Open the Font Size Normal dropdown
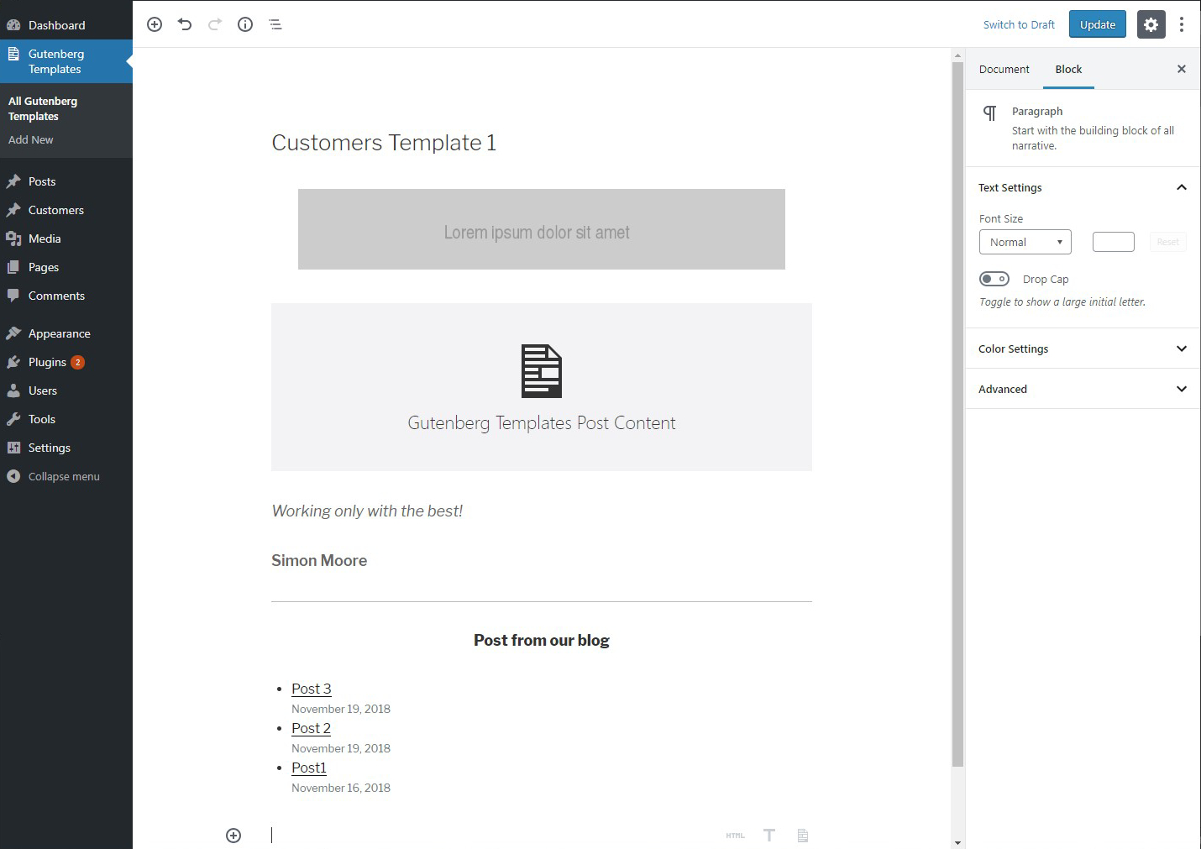 [x=1025, y=242]
